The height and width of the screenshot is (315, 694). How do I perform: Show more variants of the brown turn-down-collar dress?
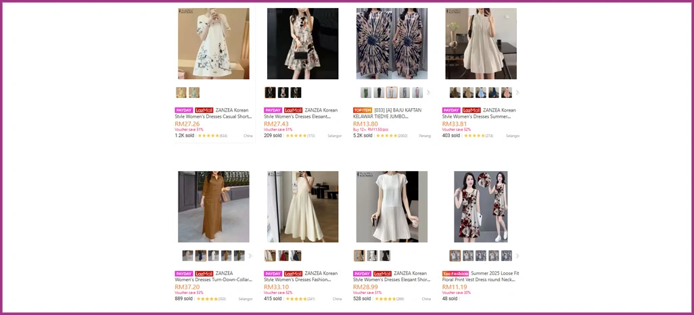250,256
